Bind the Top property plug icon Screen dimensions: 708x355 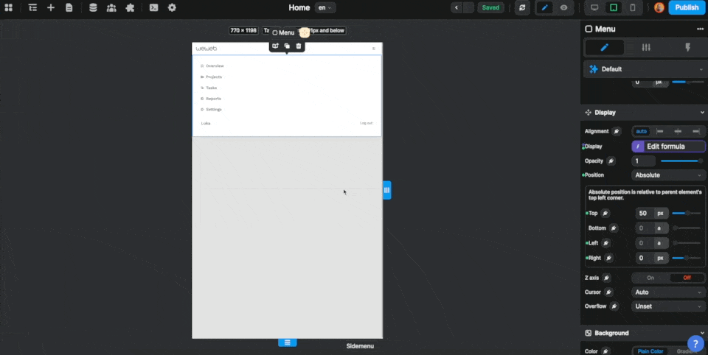(x=605, y=214)
